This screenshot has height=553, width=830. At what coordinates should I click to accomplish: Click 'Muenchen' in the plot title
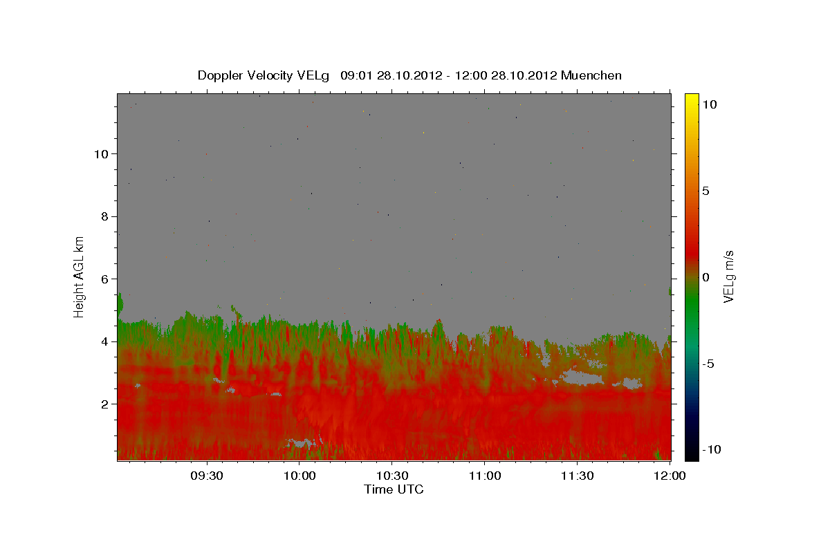click(x=591, y=75)
